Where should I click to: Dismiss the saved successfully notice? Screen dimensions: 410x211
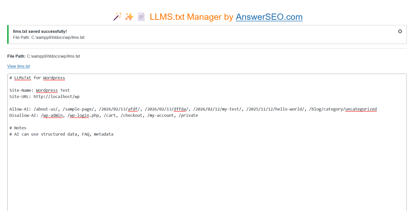point(400,31)
